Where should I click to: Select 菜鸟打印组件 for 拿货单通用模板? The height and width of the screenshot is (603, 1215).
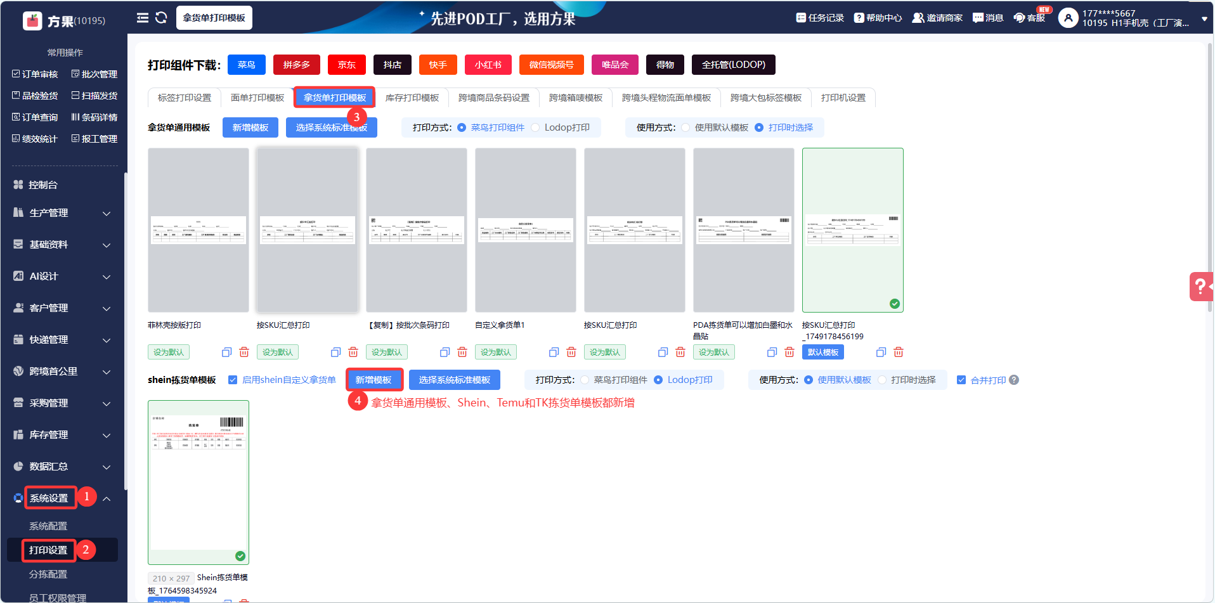pos(462,127)
